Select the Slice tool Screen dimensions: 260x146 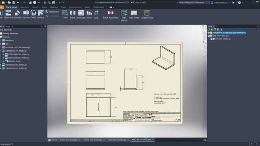tap(89, 14)
